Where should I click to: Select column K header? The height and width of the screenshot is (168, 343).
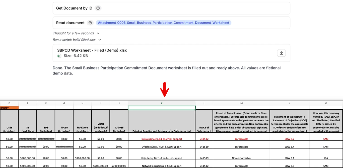pos(162,103)
